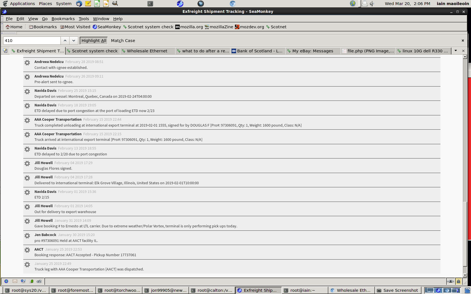Viewport: 471px width, 294px height.
Task: Open Mail & Newsgroups from status bar icon
Action: [15, 281]
